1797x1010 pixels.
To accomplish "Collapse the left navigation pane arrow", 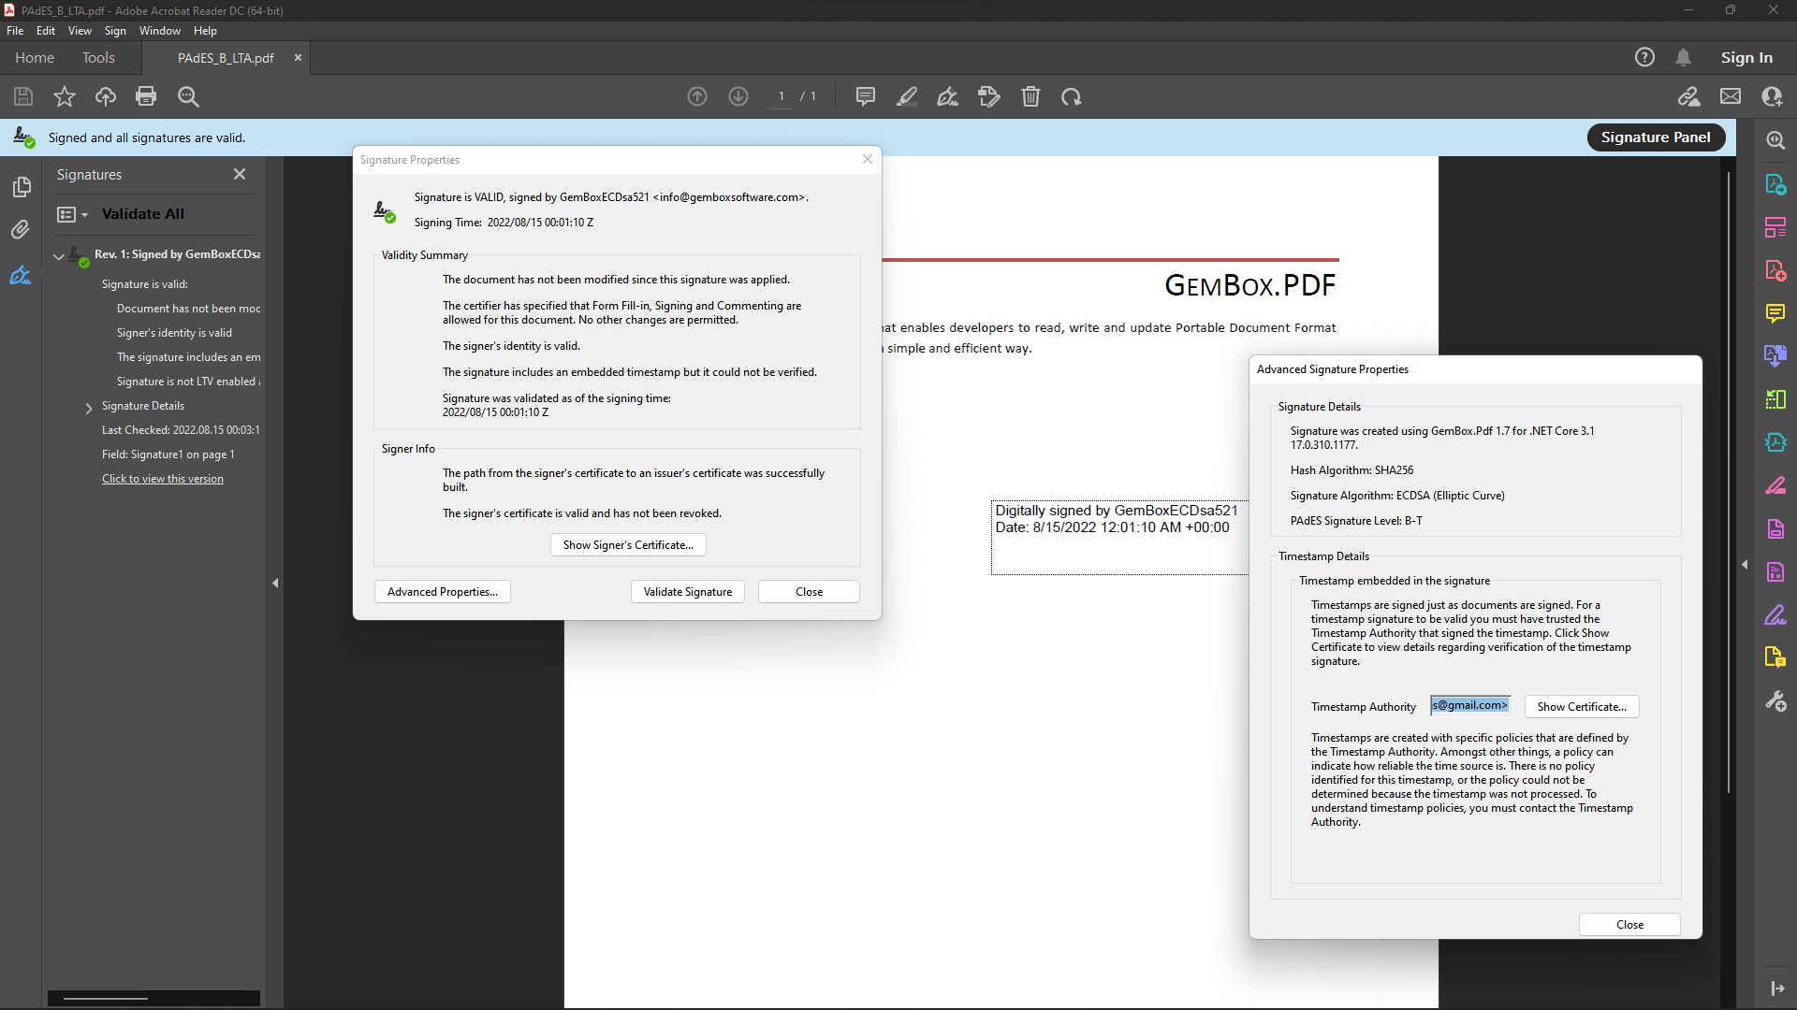I will pos(275,583).
